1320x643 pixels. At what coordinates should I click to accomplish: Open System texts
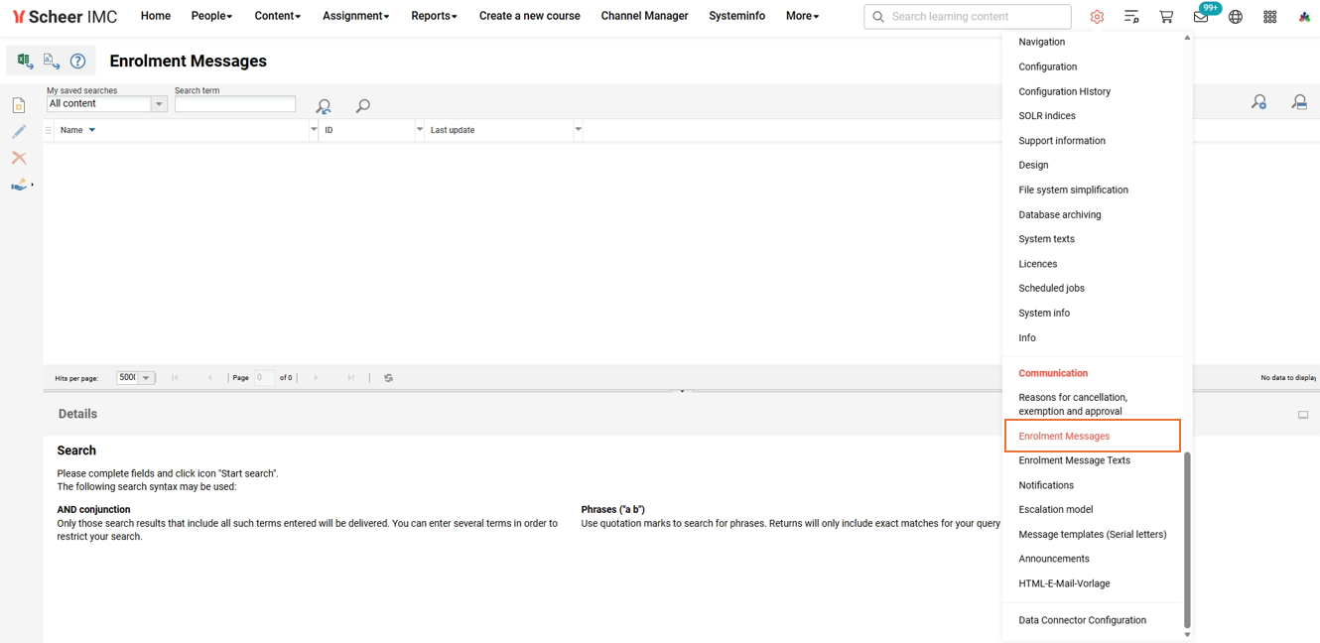pyautogui.click(x=1047, y=239)
